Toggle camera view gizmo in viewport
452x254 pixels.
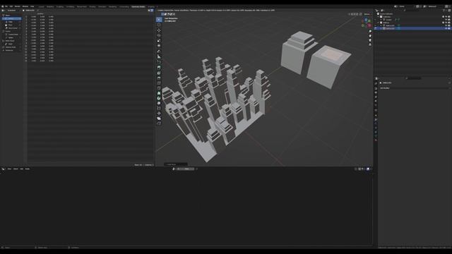click(370, 40)
